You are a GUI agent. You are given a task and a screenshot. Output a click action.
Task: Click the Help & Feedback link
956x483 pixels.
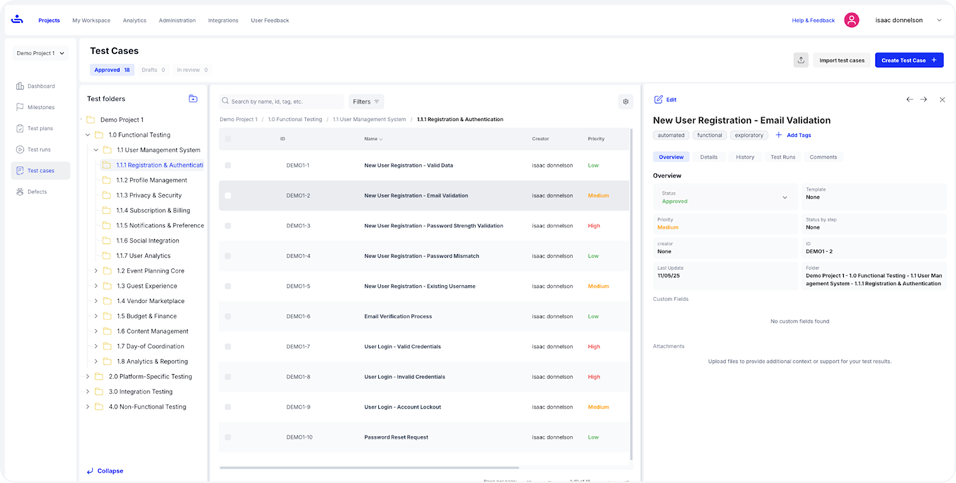[813, 20]
